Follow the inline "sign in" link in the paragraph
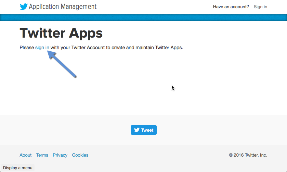 point(42,48)
